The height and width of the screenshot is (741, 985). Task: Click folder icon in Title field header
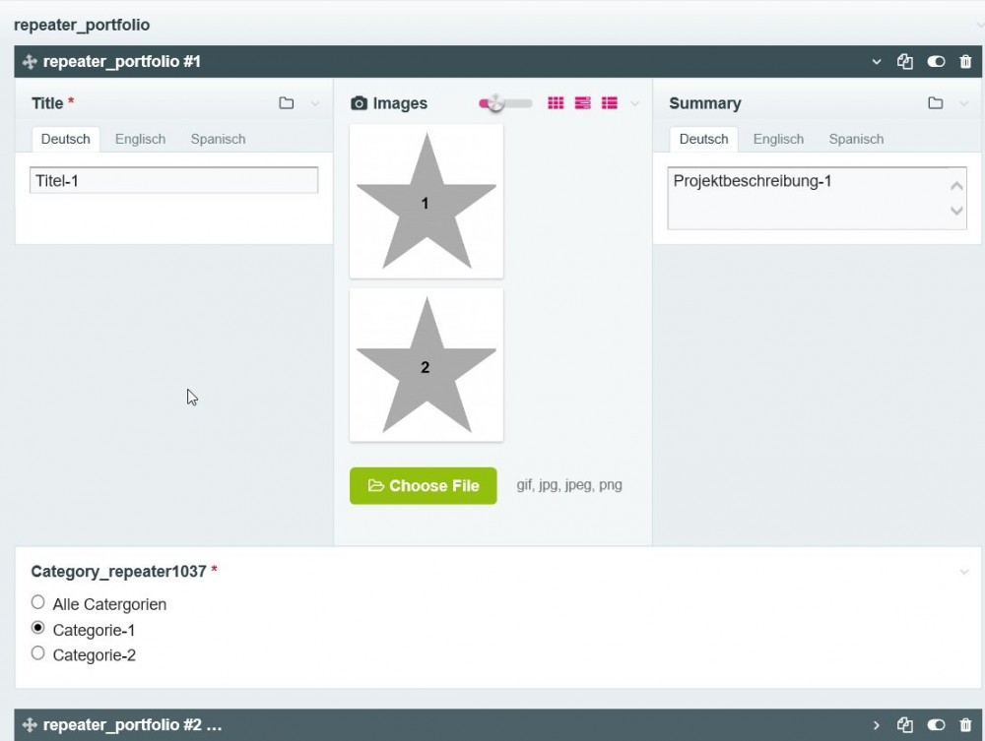tap(286, 103)
